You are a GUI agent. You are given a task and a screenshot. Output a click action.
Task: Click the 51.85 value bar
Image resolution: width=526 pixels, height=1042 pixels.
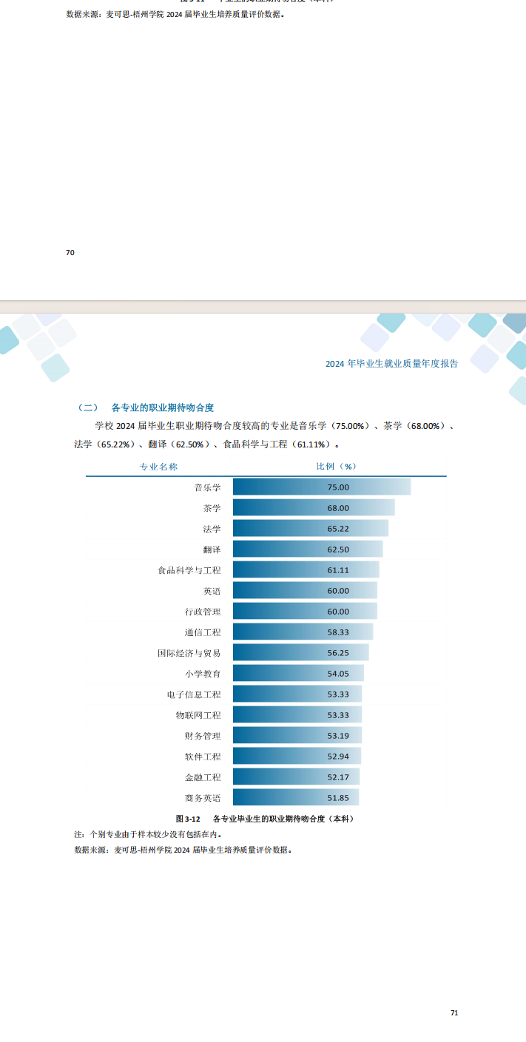(296, 797)
